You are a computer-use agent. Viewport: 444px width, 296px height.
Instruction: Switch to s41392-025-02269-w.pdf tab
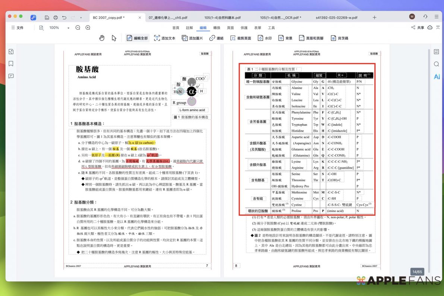(x=336, y=18)
